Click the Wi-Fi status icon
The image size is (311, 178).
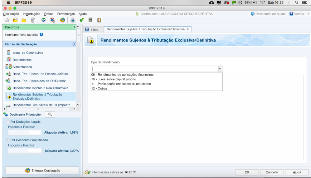click(263, 2)
